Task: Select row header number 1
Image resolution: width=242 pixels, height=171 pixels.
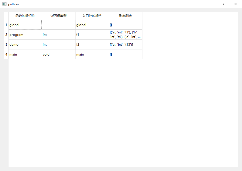Action: [x=6, y=25]
